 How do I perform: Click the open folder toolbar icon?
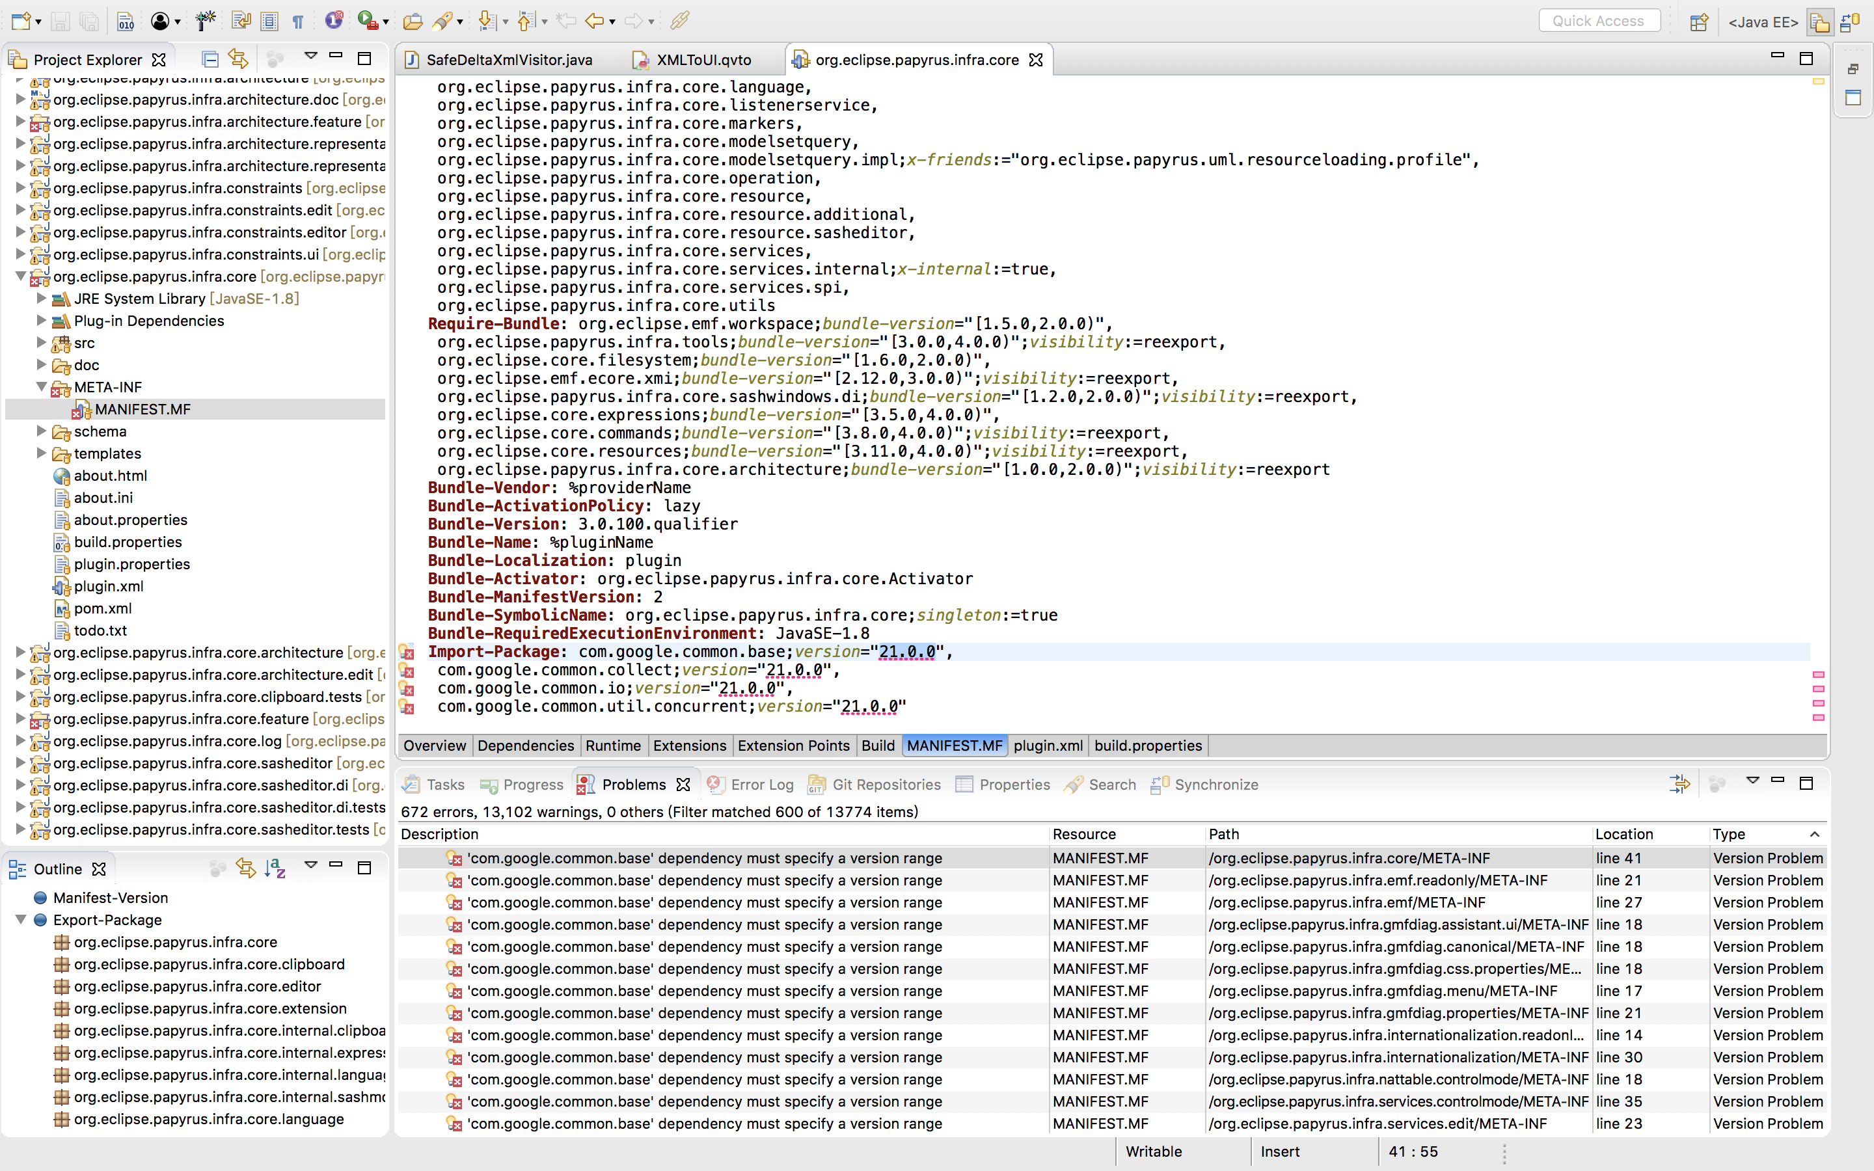(413, 21)
